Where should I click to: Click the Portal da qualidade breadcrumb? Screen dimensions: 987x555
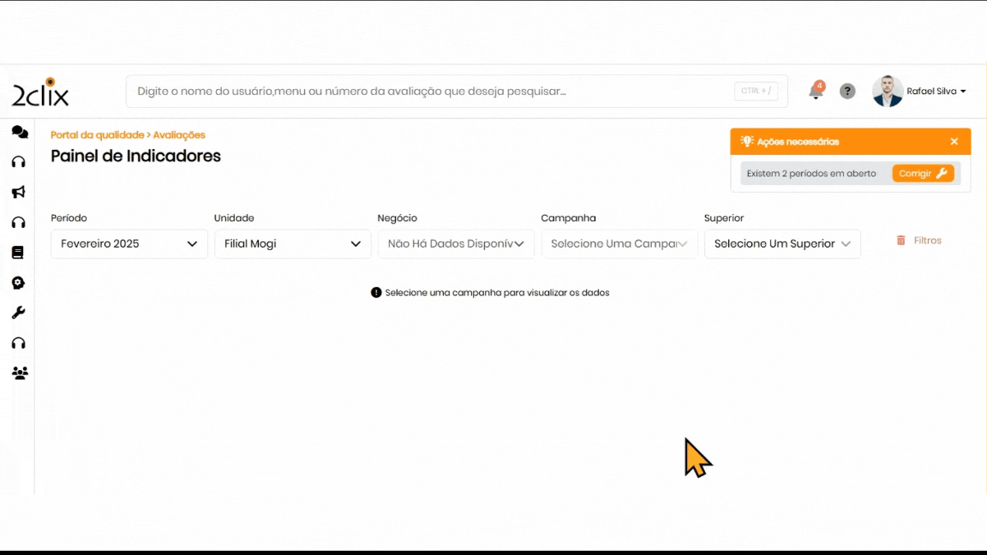(x=97, y=135)
